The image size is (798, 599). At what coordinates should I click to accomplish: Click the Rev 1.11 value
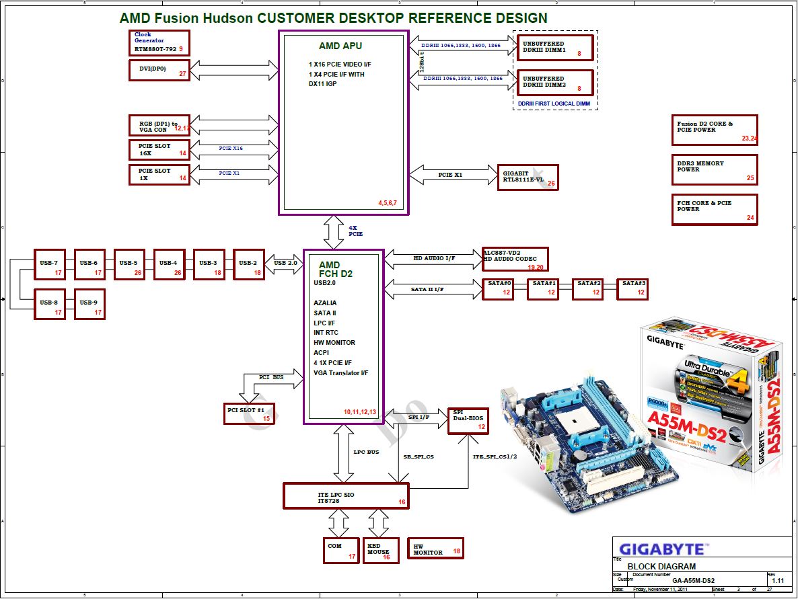[x=778, y=581]
